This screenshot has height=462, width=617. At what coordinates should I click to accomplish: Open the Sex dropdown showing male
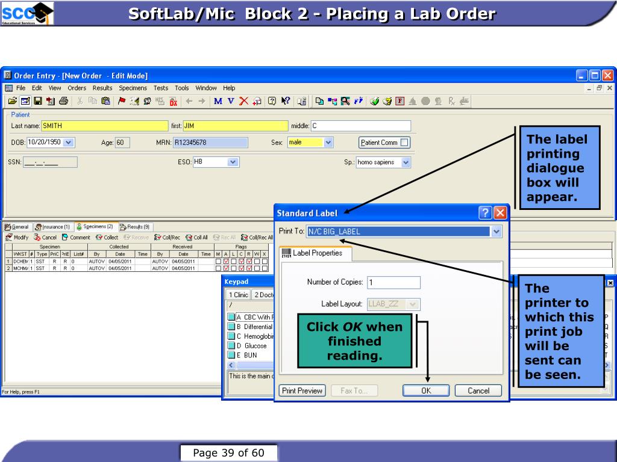[328, 142]
